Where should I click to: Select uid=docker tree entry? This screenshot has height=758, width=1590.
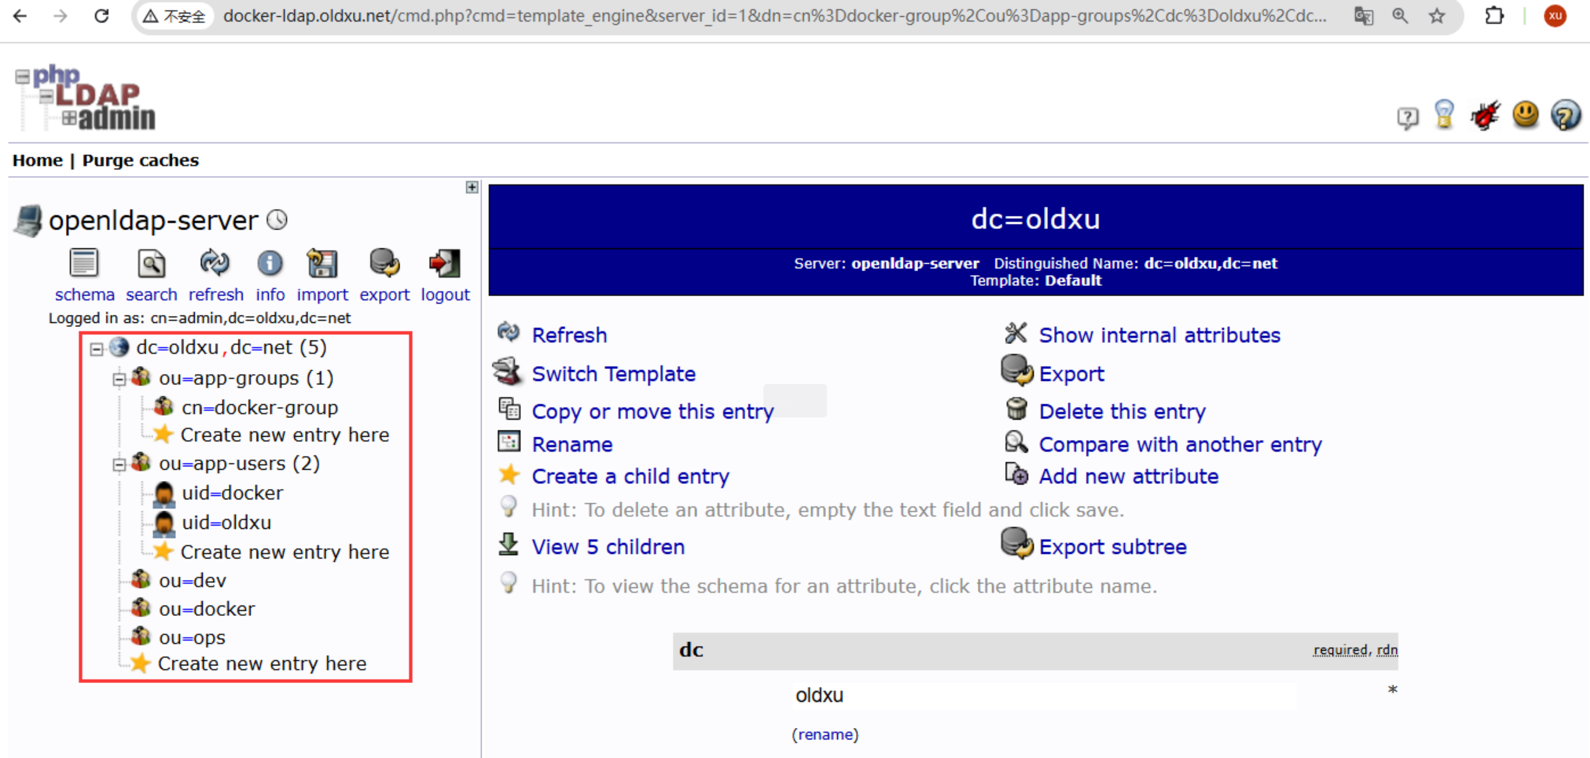(x=232, y=492)
